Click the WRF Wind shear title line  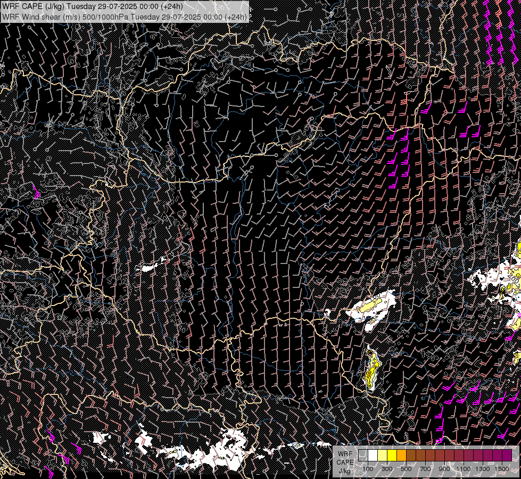click(125, 17)
